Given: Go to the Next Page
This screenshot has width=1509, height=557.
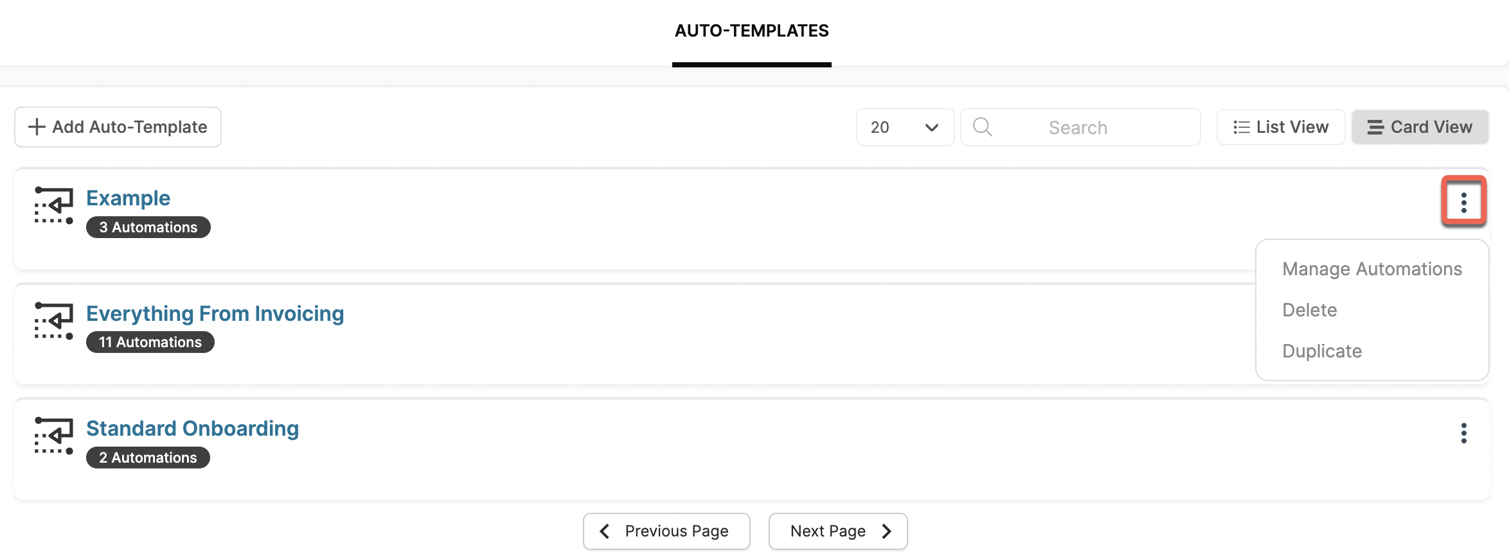Looking at the screenshot, I should click(838, 531).
